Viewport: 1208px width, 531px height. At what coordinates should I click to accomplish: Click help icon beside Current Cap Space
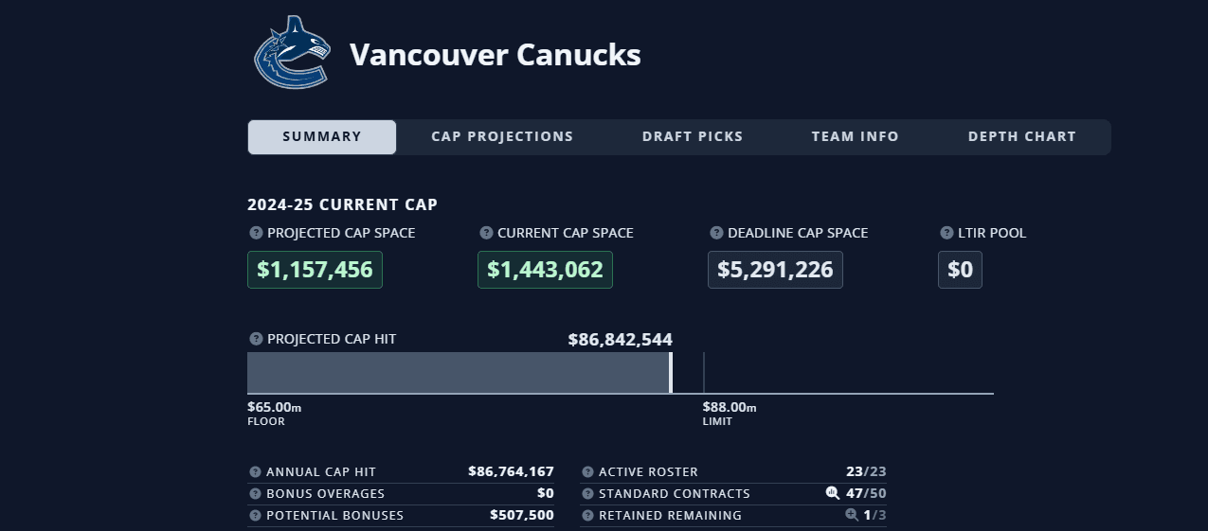486,233
